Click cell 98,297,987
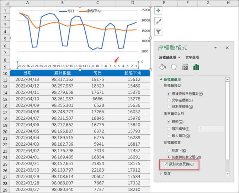The width and height of the screenshot is (239, 193). 63,86
